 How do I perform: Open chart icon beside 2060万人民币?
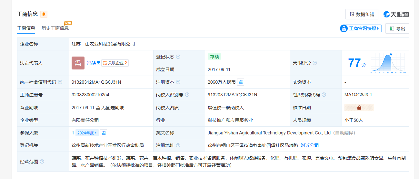point(241,82)
